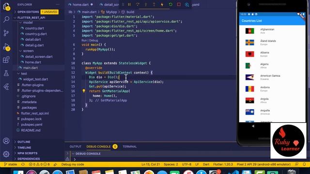Click the build breadcrumb item
Viewport: 310px width, 174px height.
(130, 12)
